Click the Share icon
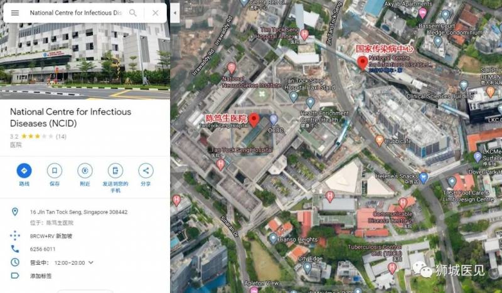The height and width of the screenshot is (293, 502). pos(146,171)
